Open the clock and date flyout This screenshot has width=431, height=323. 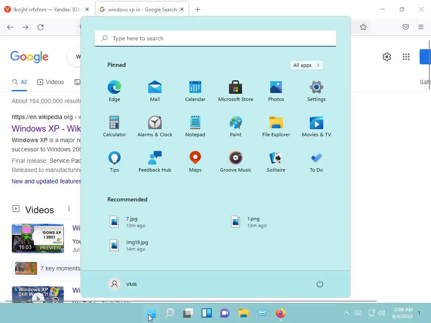point(402,313)
